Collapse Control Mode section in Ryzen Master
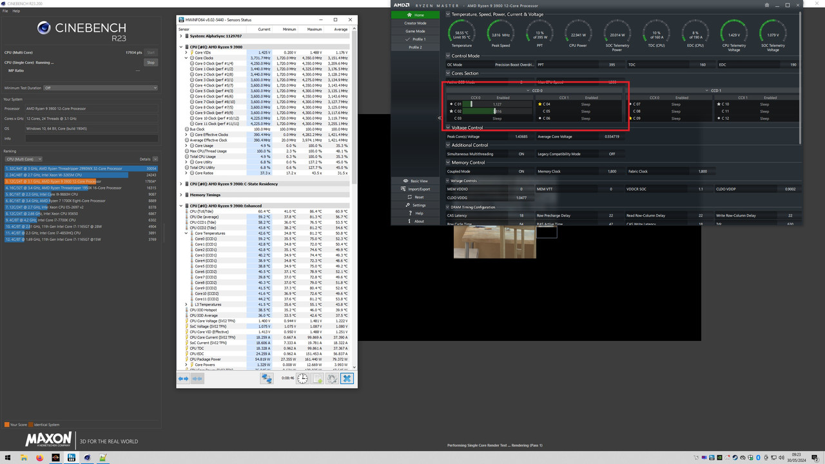Screen dimensions: 825x464 point(448,55)
